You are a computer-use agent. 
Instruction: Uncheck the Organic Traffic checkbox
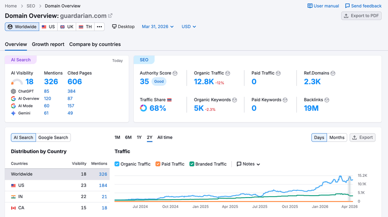[x=117, y=164]
